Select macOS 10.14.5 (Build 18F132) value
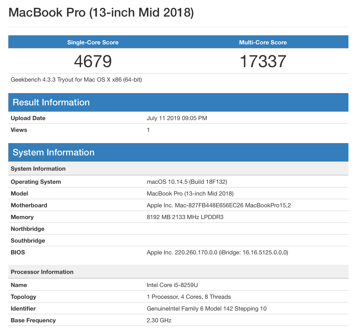 [187, 182]
